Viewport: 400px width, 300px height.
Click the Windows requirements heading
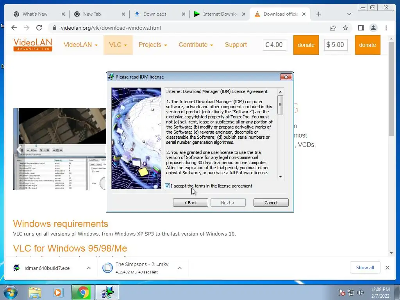click(x=61, y=224)
